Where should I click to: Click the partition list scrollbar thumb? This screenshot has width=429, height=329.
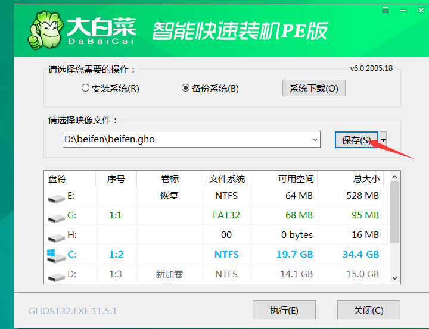click(x=394, y=212)
